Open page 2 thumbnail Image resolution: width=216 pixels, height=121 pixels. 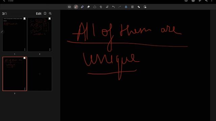[40, 34]
